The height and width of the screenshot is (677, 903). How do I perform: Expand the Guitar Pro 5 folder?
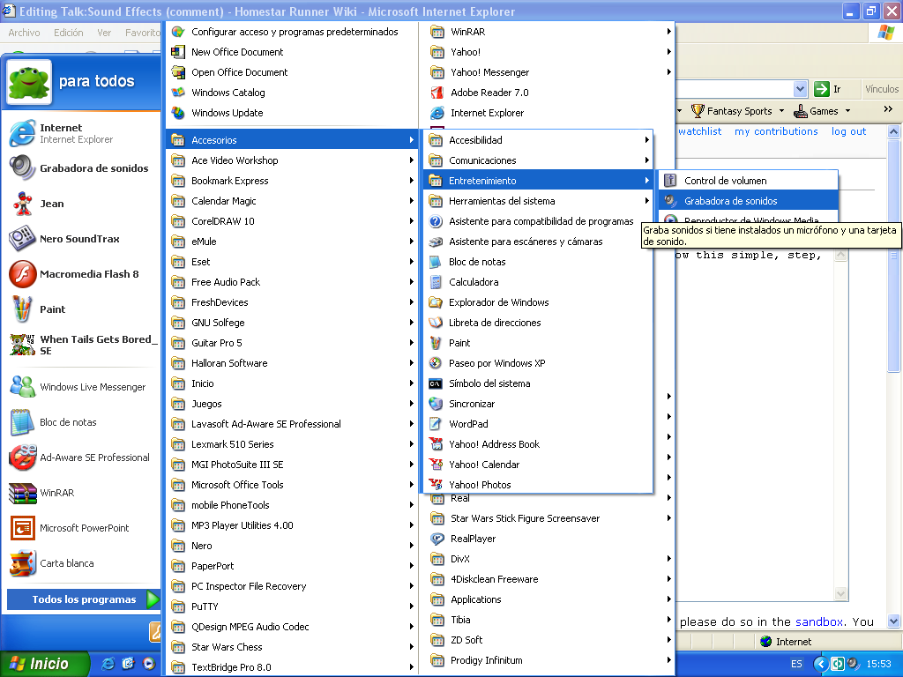click(291, 343)
